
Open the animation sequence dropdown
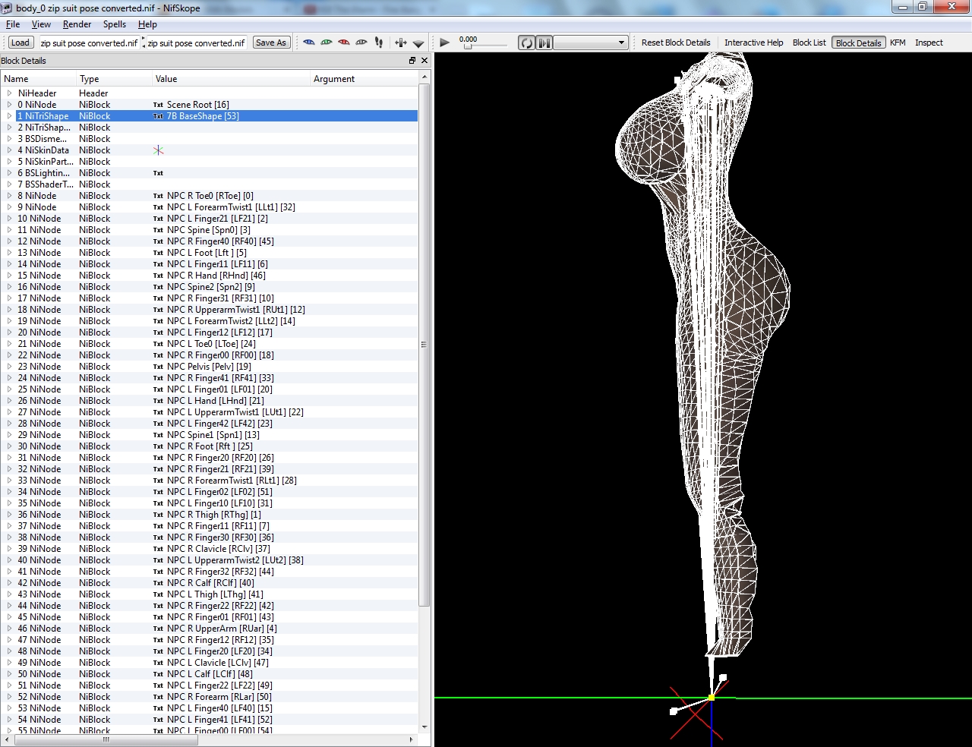[590, 43]
